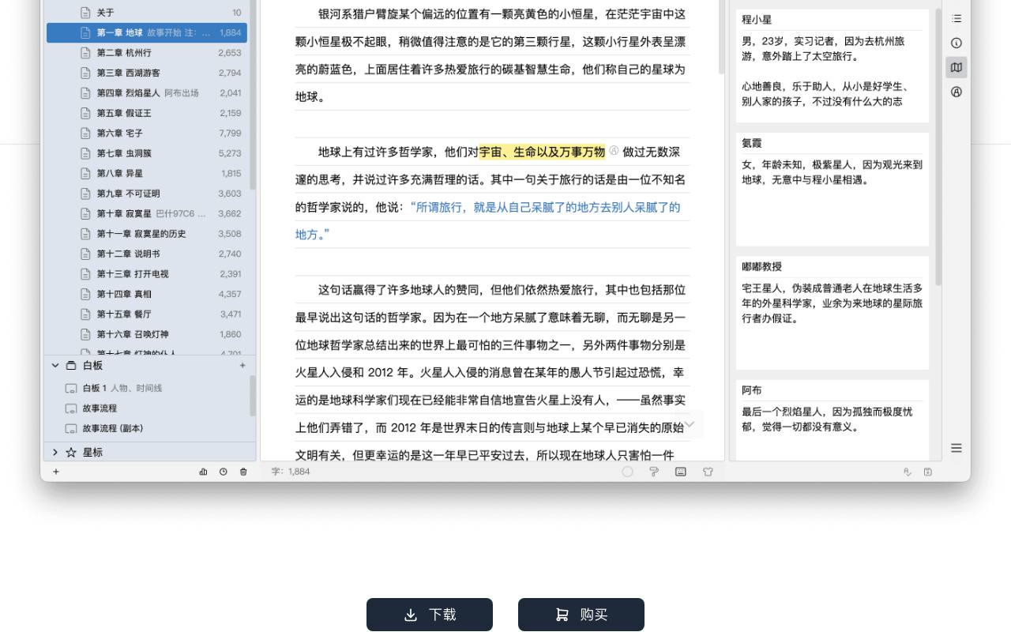Open the outline list icon in right sidebar
The height and width of the screenshot is (632, 1011).
coord(957,18)
